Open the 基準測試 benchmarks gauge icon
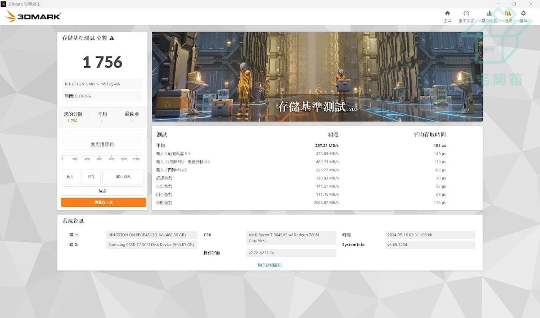The width and height of the screenshot is (540, 318). [x=466, y=13]
